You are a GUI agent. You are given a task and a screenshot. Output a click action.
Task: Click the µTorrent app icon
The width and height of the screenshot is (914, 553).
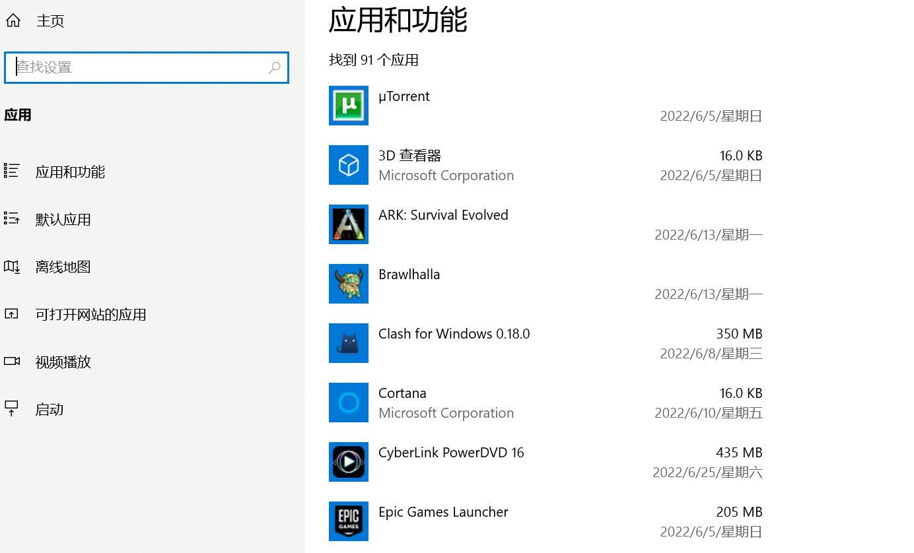click(x=349, y=106)
